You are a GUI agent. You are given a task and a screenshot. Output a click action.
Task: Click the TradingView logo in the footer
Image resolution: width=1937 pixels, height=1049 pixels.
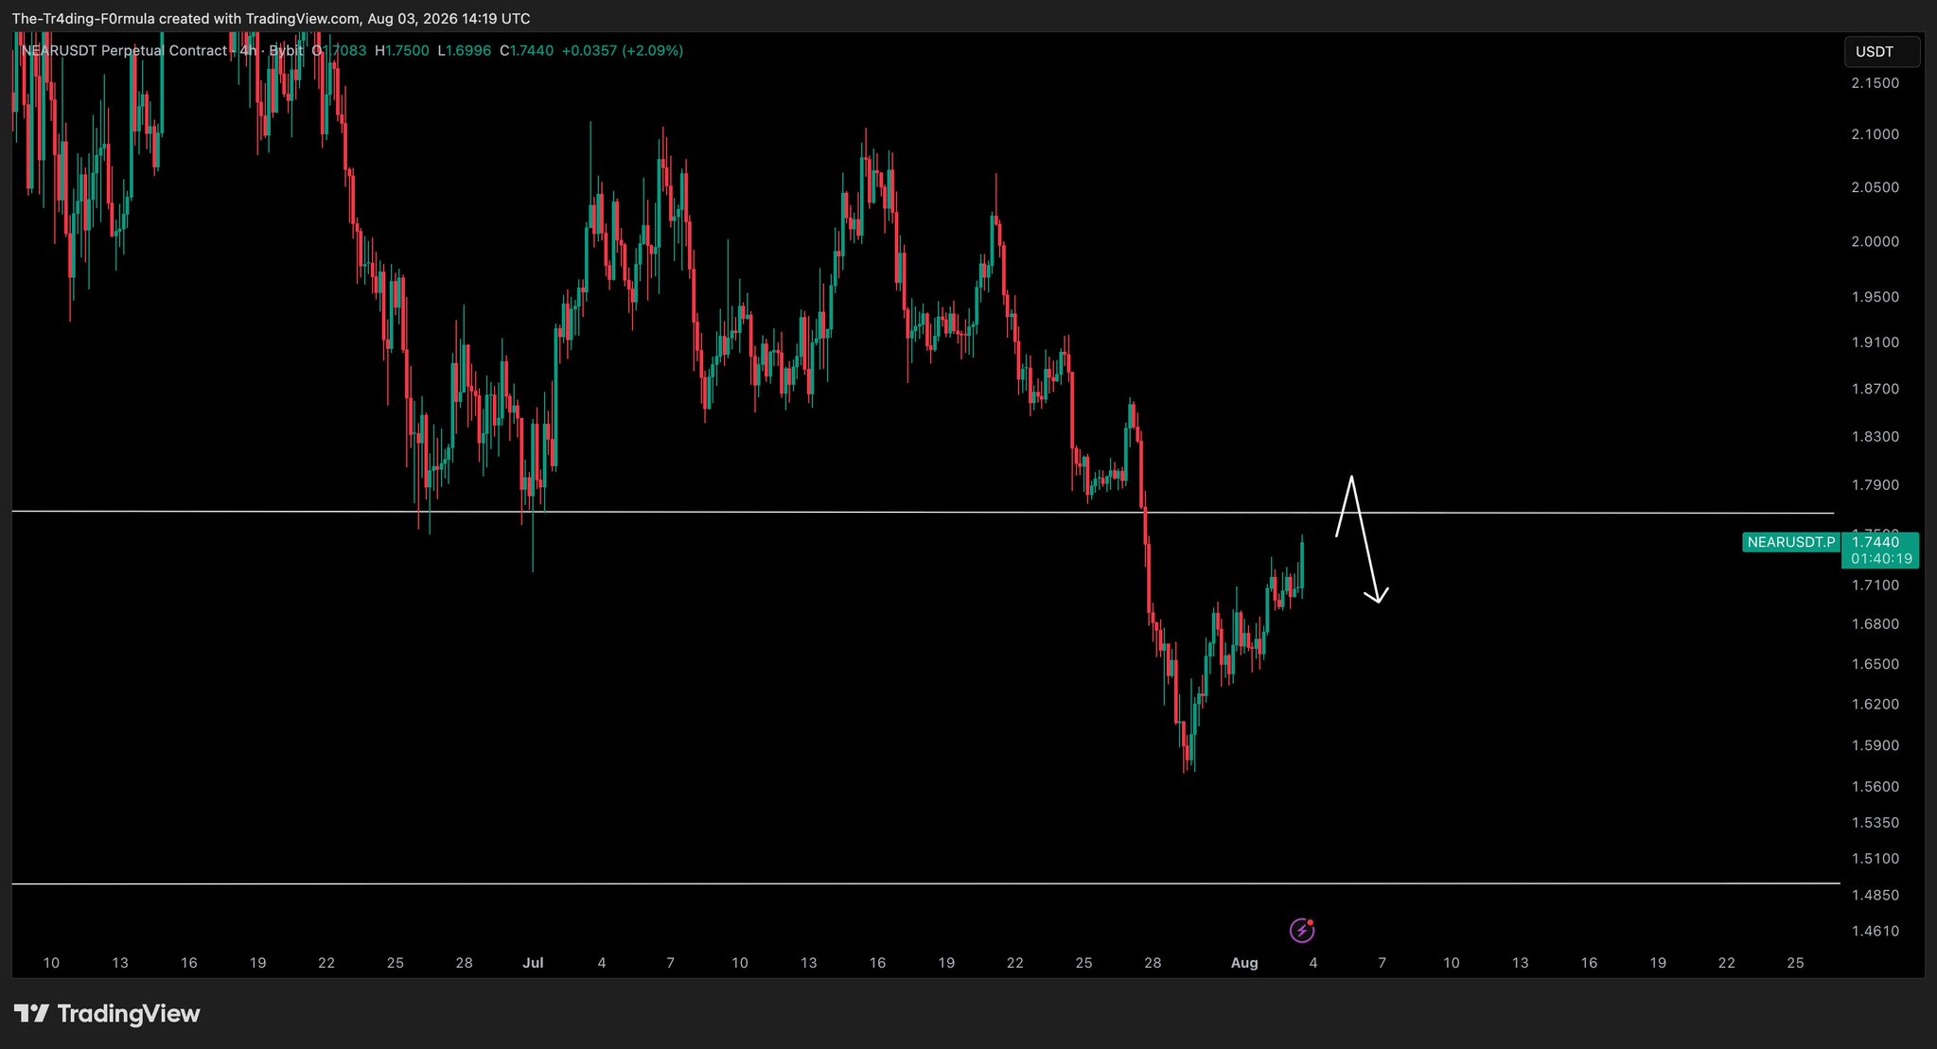click(x=107, y=1014)
